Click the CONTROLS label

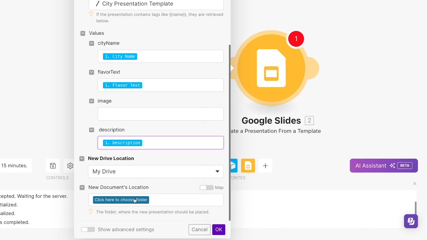57,178
